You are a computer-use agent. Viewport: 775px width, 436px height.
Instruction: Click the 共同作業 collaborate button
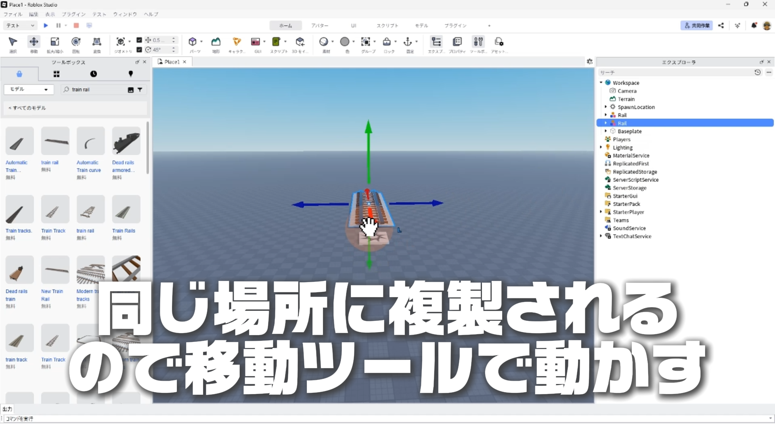[x=696, y=25]
